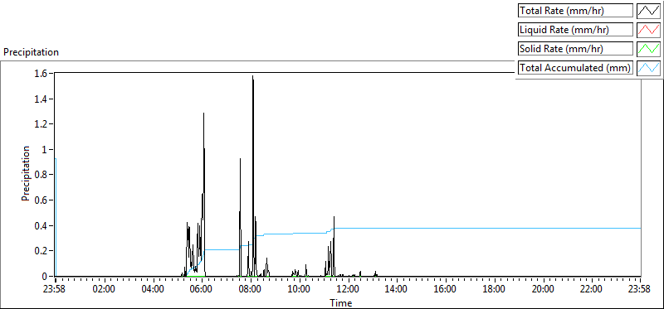Click the 14:00 time tick label
664x309 pixels.
[397, 290]
